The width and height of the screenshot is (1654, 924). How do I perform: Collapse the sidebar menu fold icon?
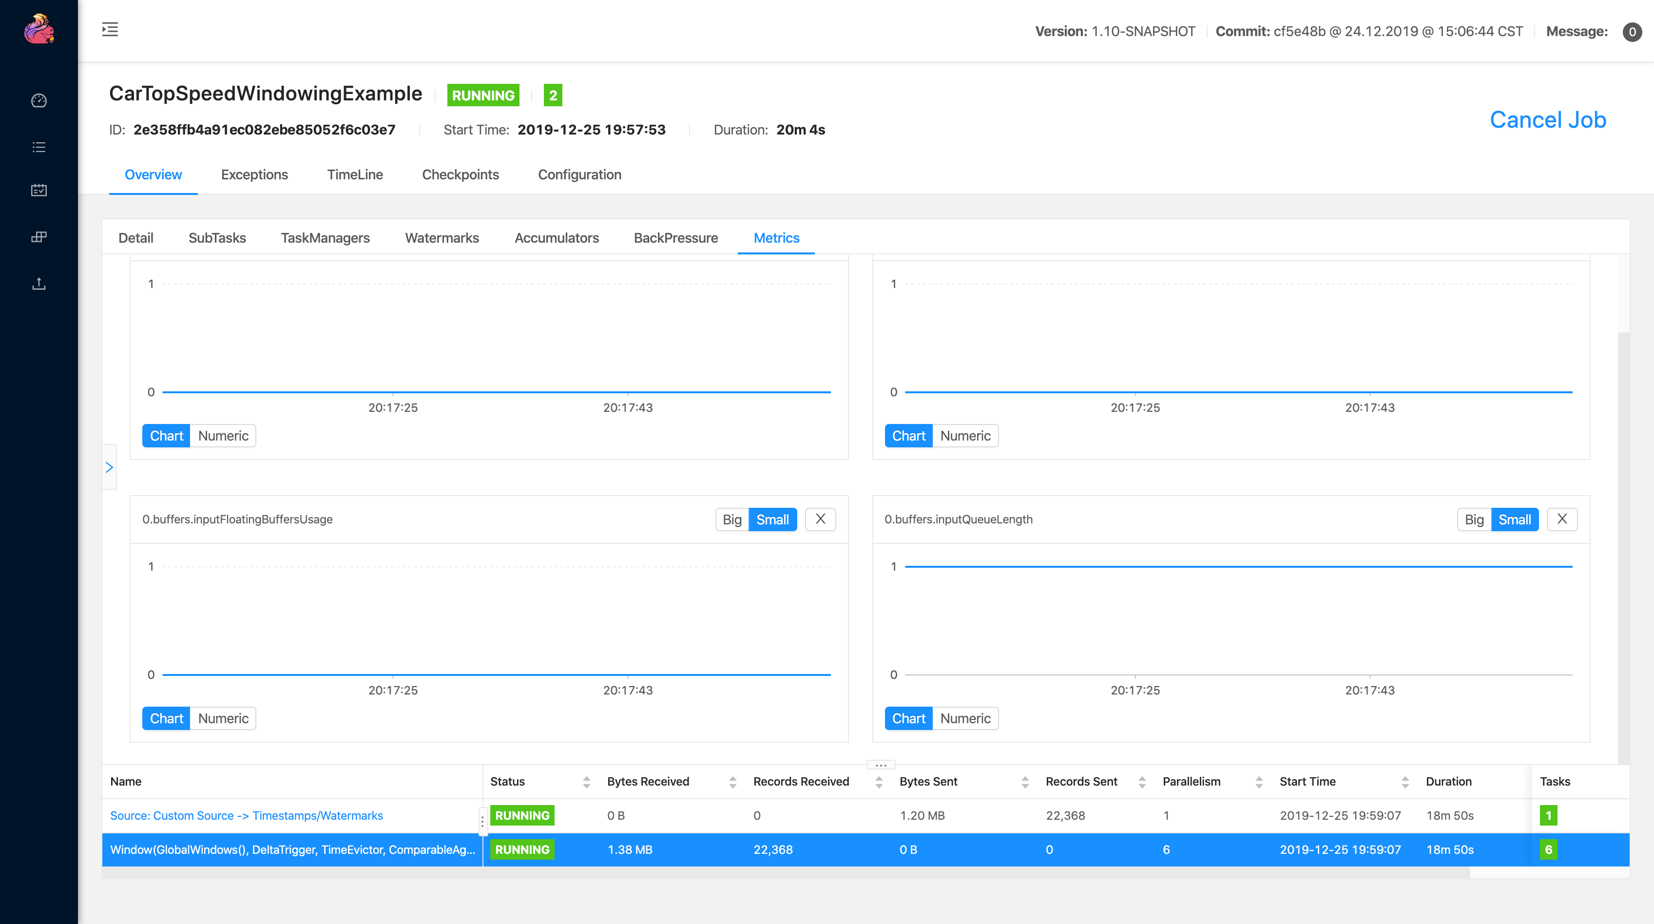point(110,30)
